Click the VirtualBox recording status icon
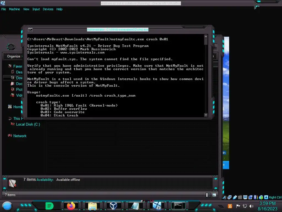282x212 pixels. click(250, 197)
